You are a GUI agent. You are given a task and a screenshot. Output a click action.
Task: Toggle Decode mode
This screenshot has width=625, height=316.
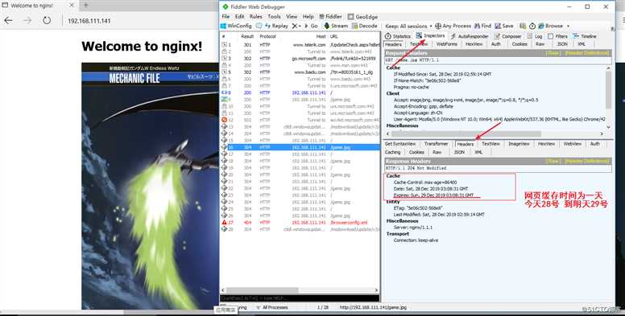pos(364,26)
